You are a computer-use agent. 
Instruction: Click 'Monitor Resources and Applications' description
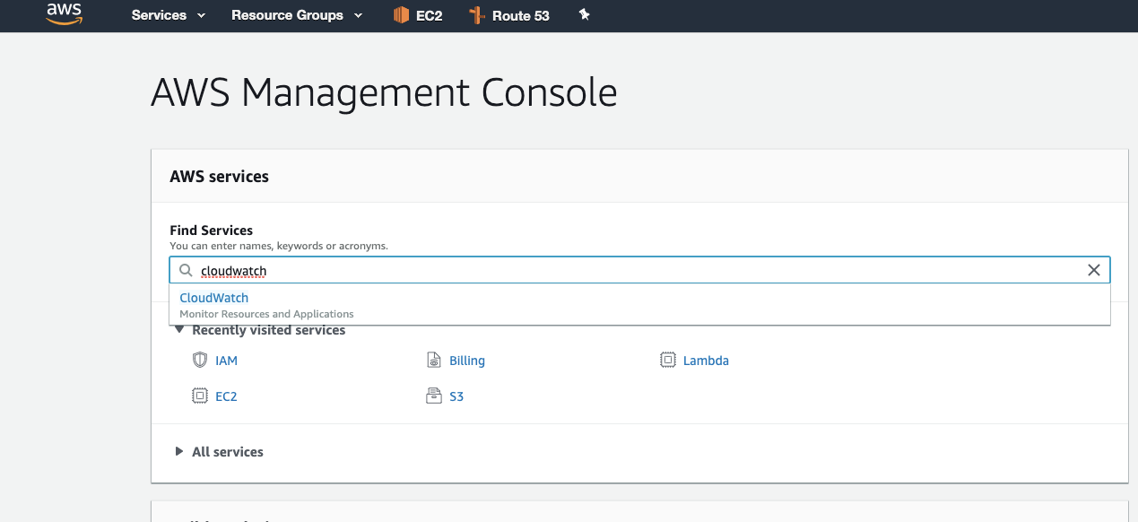266,314
